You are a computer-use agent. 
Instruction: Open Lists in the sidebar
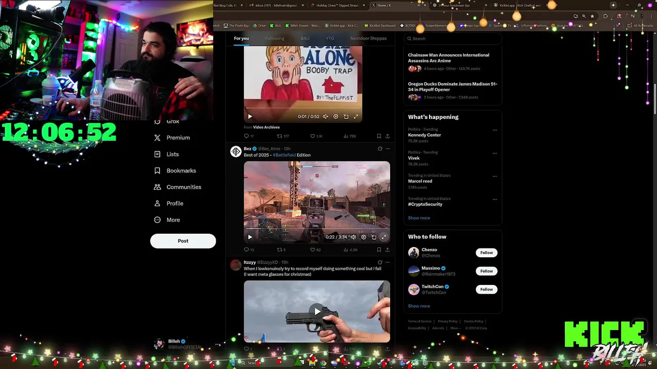tap(166, 154)
